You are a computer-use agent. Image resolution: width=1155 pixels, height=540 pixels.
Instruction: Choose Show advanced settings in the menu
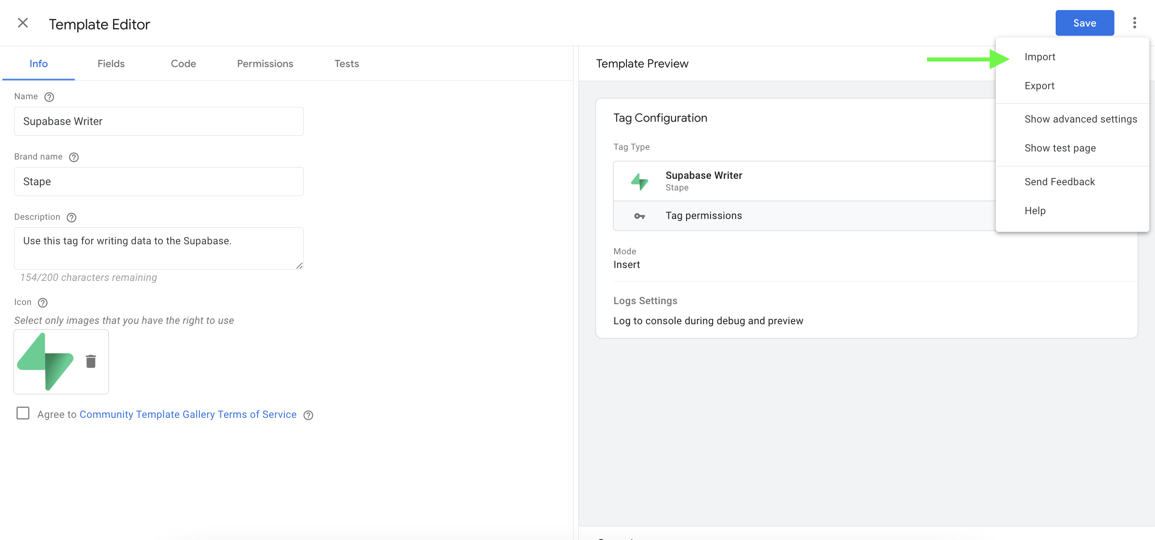tap(1072, 119)
